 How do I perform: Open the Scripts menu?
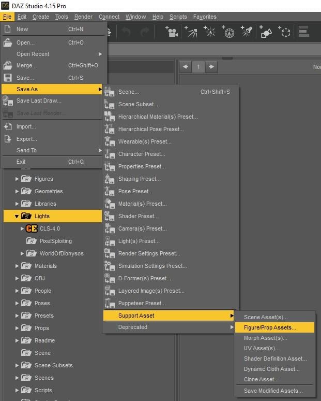pyautogui.click(x=178, y=17)
